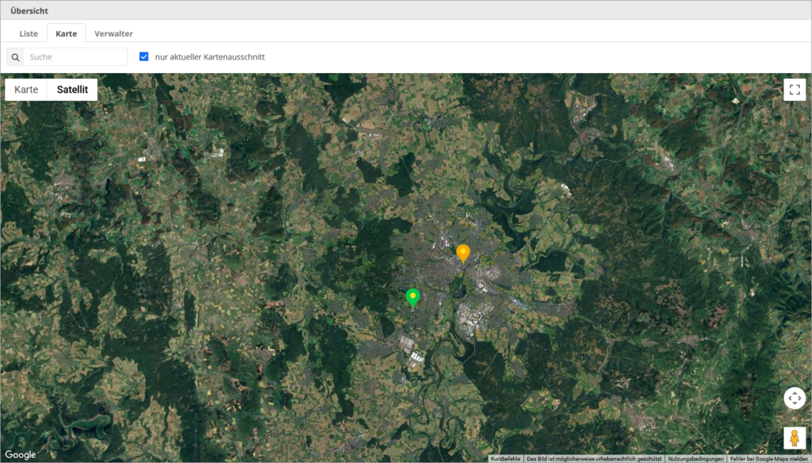812x463 pixels.
Task: Select the Satellit map type button
Action: [x=72, y=90]
